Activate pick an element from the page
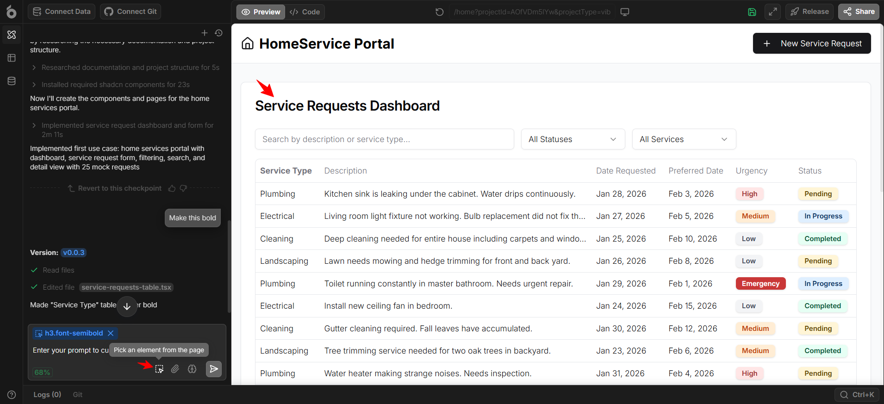Viewport: 884px width, 404px height. coord(159,369)
